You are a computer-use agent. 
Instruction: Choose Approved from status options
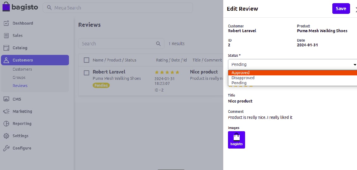tap(292, 73)
